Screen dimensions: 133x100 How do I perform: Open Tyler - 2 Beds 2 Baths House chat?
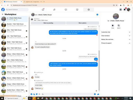tap(14, 61)
